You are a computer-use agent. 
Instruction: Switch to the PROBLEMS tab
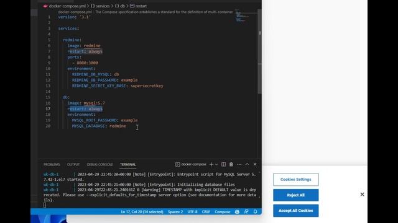52,165
